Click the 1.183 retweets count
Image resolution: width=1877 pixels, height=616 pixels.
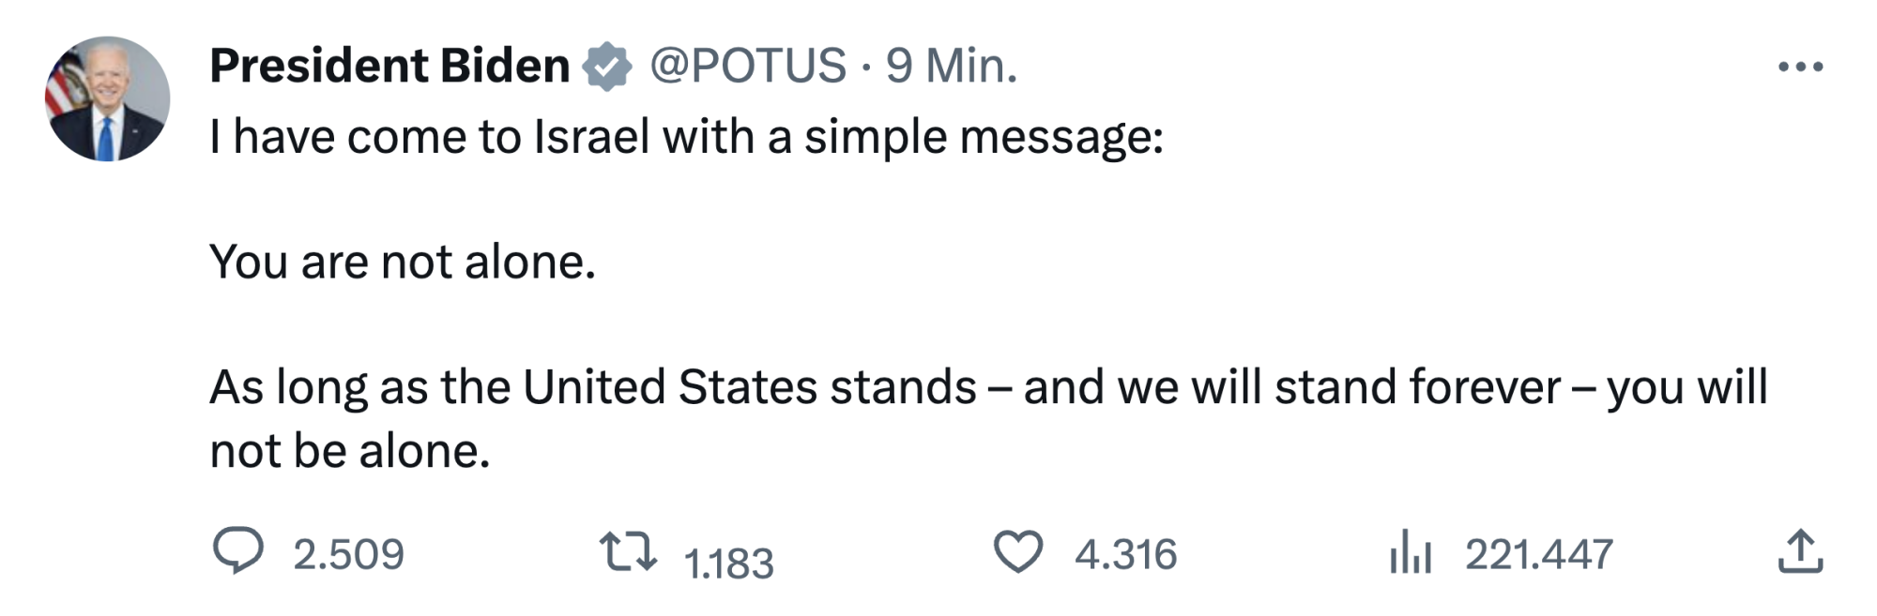click(728, 563)
